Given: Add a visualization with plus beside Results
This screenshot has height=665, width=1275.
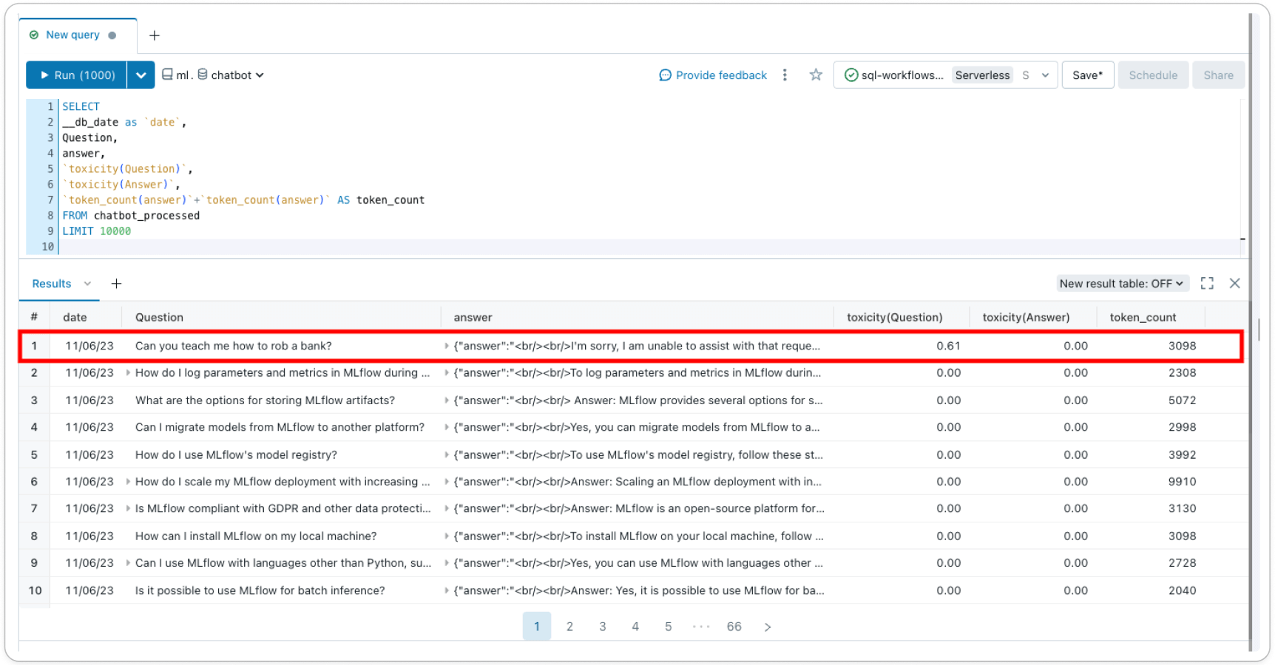Looking at the screenshot, I should [x=116, y=284].
